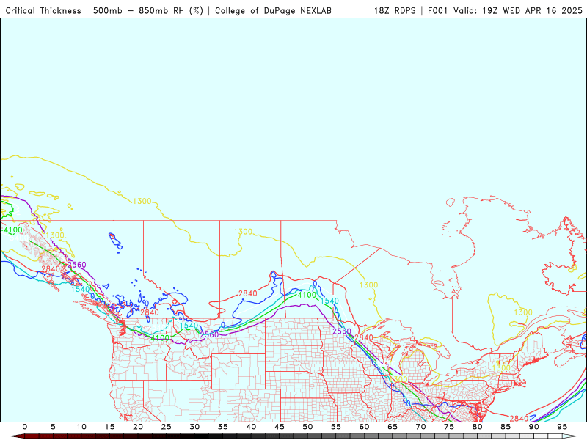Click red "2840" label in southern British Columbia
Viewport: 587px width, 440px height.
point(150,312)
